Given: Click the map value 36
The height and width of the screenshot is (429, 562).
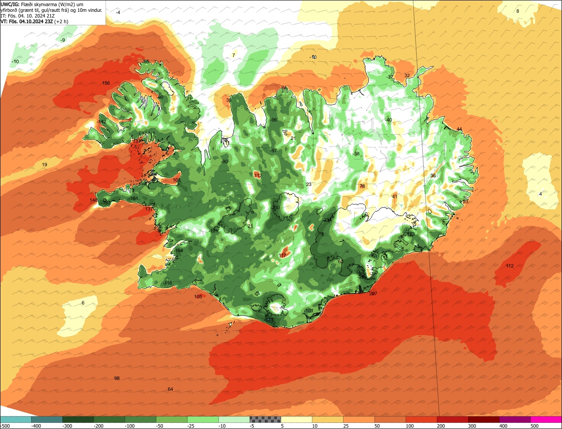Looking at the screenshot, I should coord(433,175).
